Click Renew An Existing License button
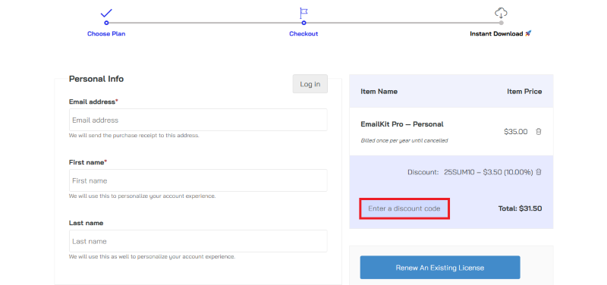The image size is (607, 285). pyautogui.click(x=440, y=268)
